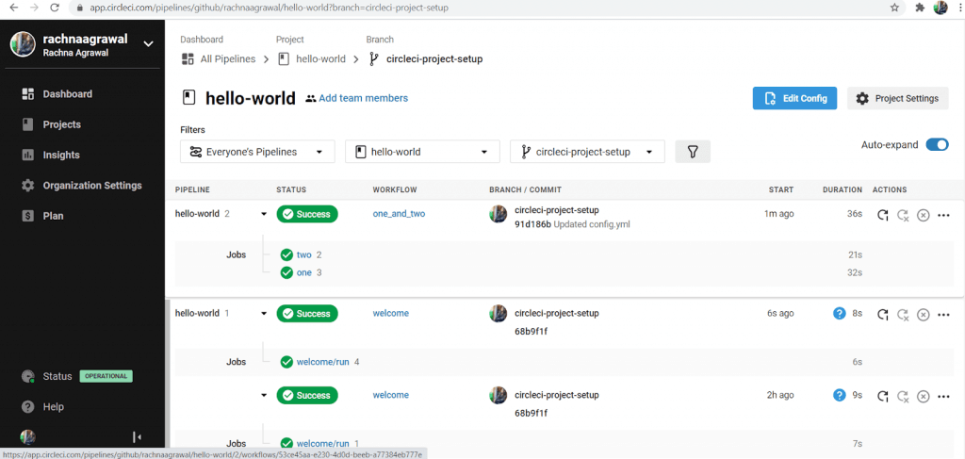Image resolution: width=965 pixels, height=459 pixels.
Task: Cancel workflow icon in 2h ago row
Action: coord(924,396)
